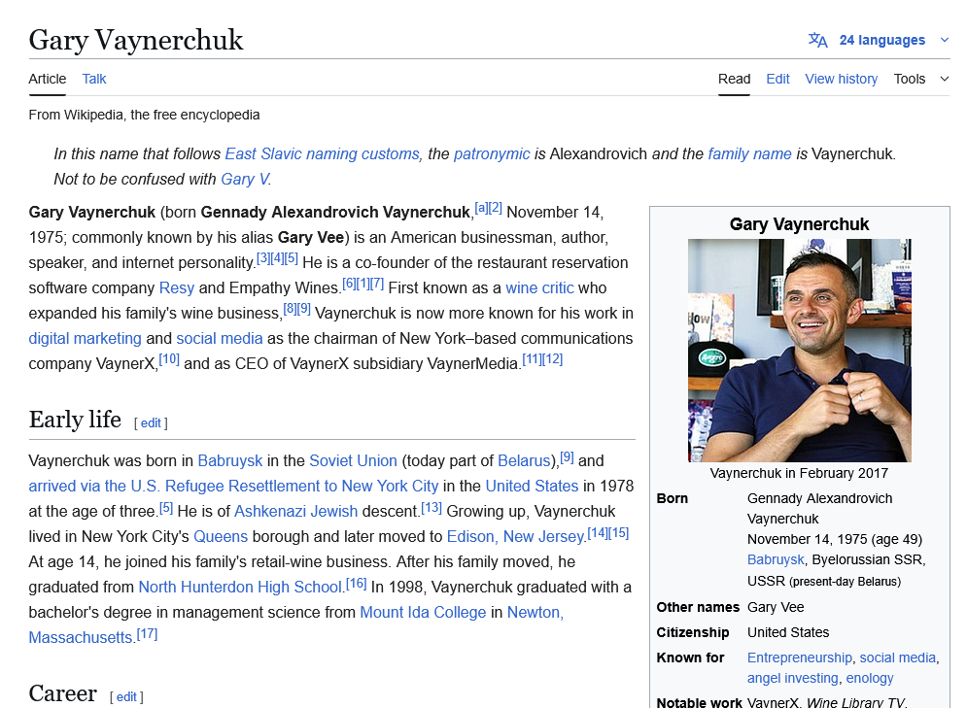Viewport: 967px width, 708px height.
Task: Jump to citation [10]
Action: point(169,359)
